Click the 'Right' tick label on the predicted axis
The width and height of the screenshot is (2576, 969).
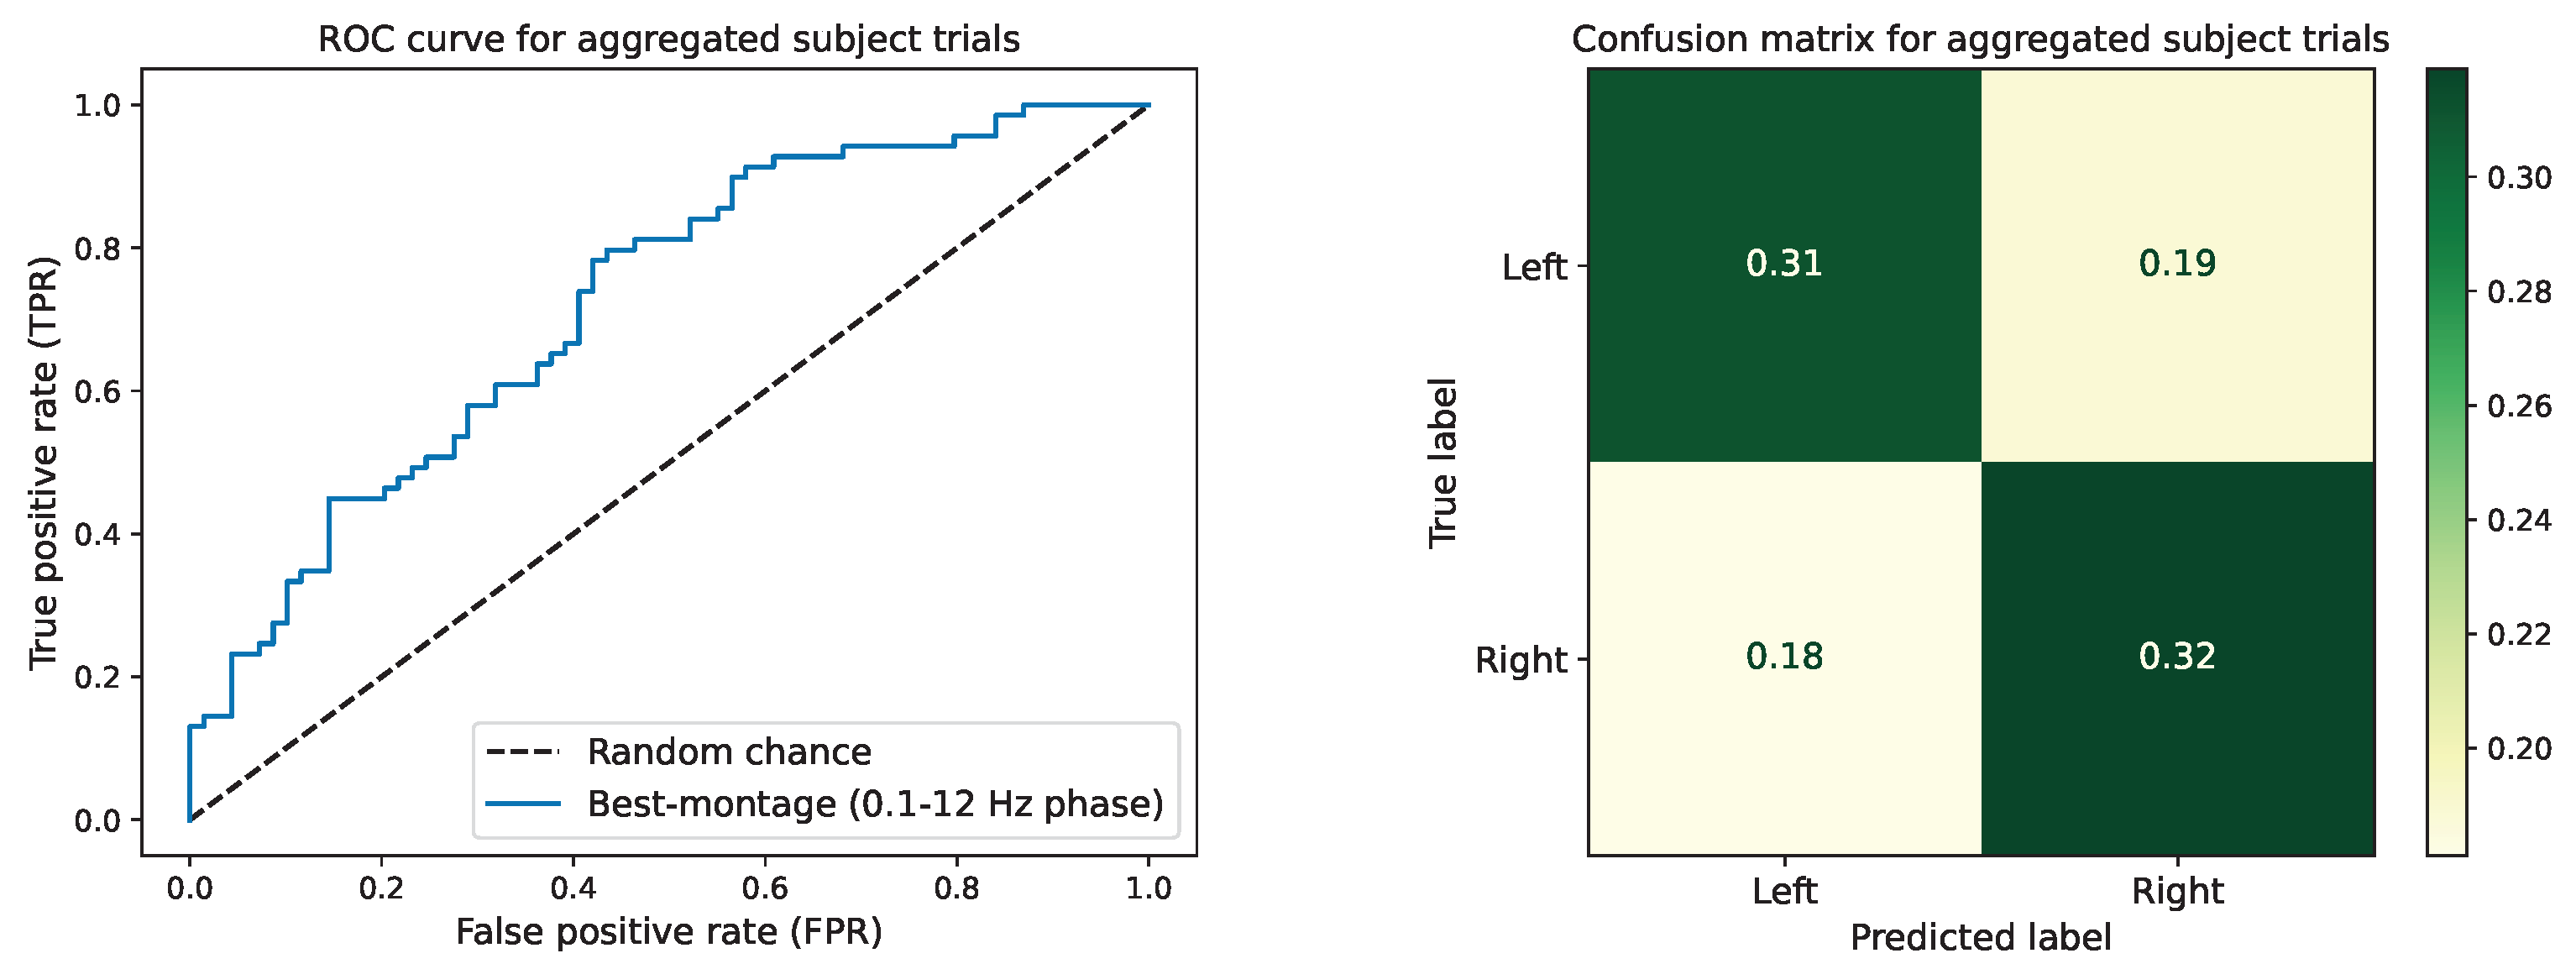[x=2177, y=891]
